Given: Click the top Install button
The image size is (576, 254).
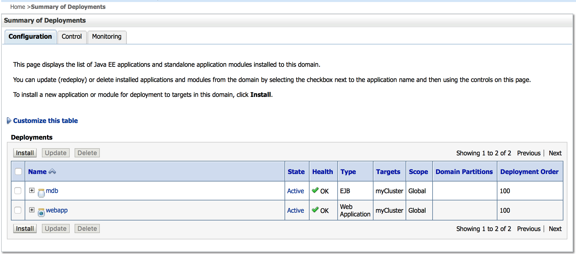Looking at the screenshot, I should point(25,153).
